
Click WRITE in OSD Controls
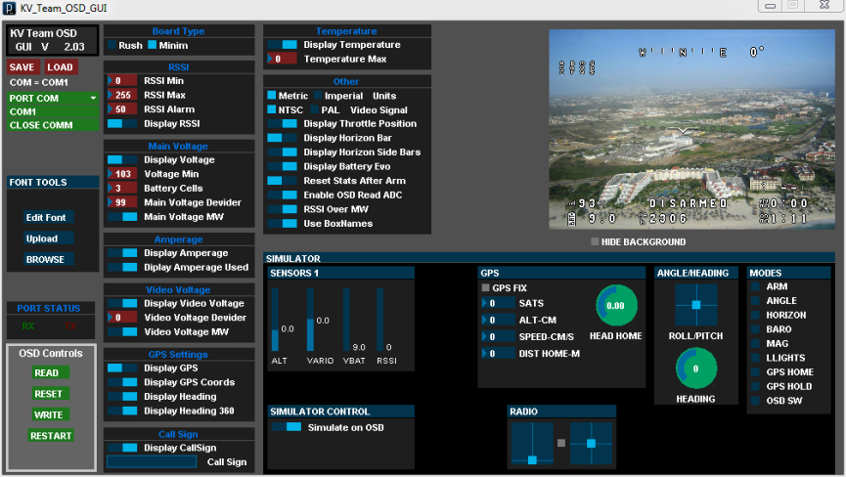tap(50, 414)
